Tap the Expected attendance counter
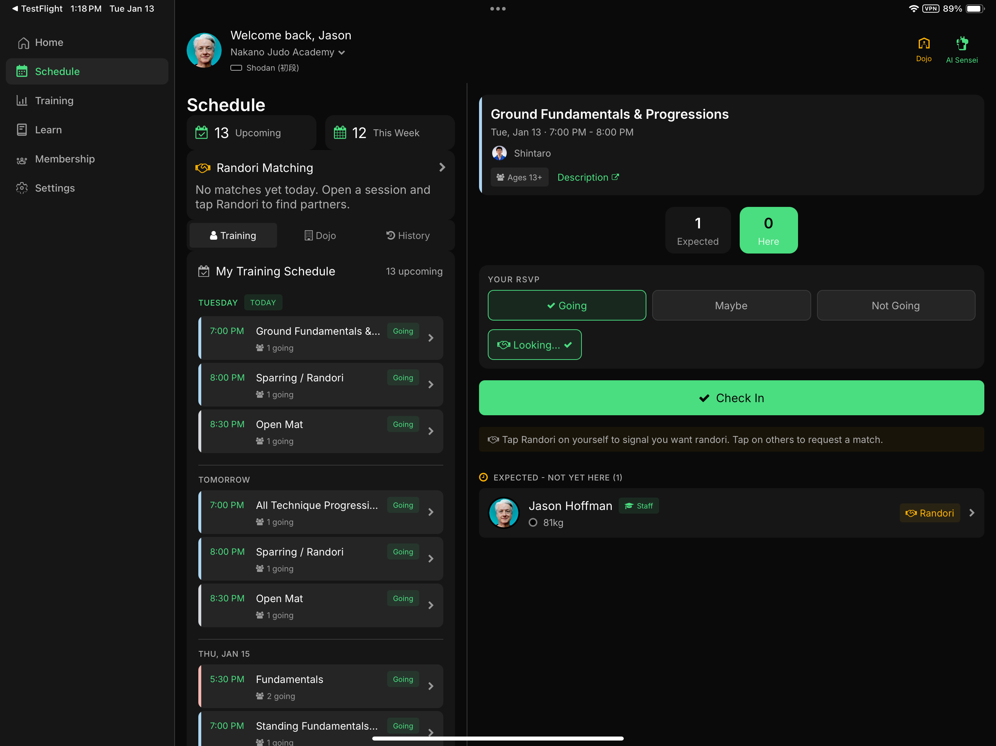The height and width of the screenshot is (746, 996). coord(698,230)
